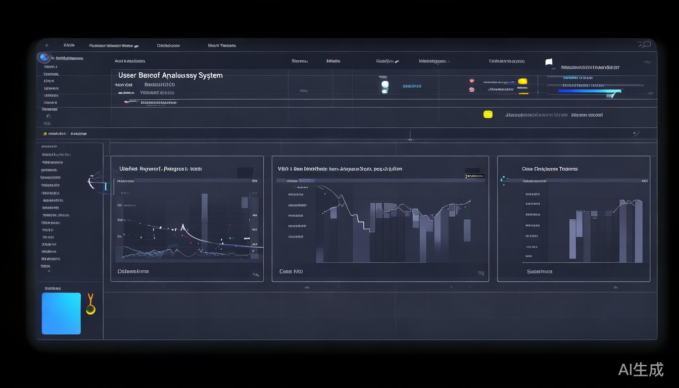Click the white cylinder icon in the header row

coord(384,86)
